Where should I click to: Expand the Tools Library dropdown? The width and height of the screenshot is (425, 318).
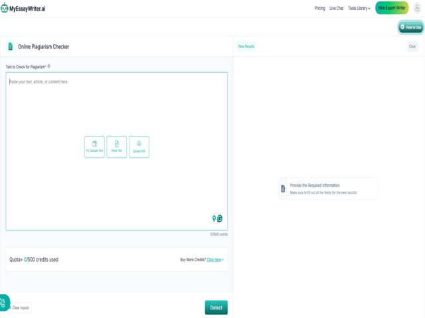pos(359,8)
